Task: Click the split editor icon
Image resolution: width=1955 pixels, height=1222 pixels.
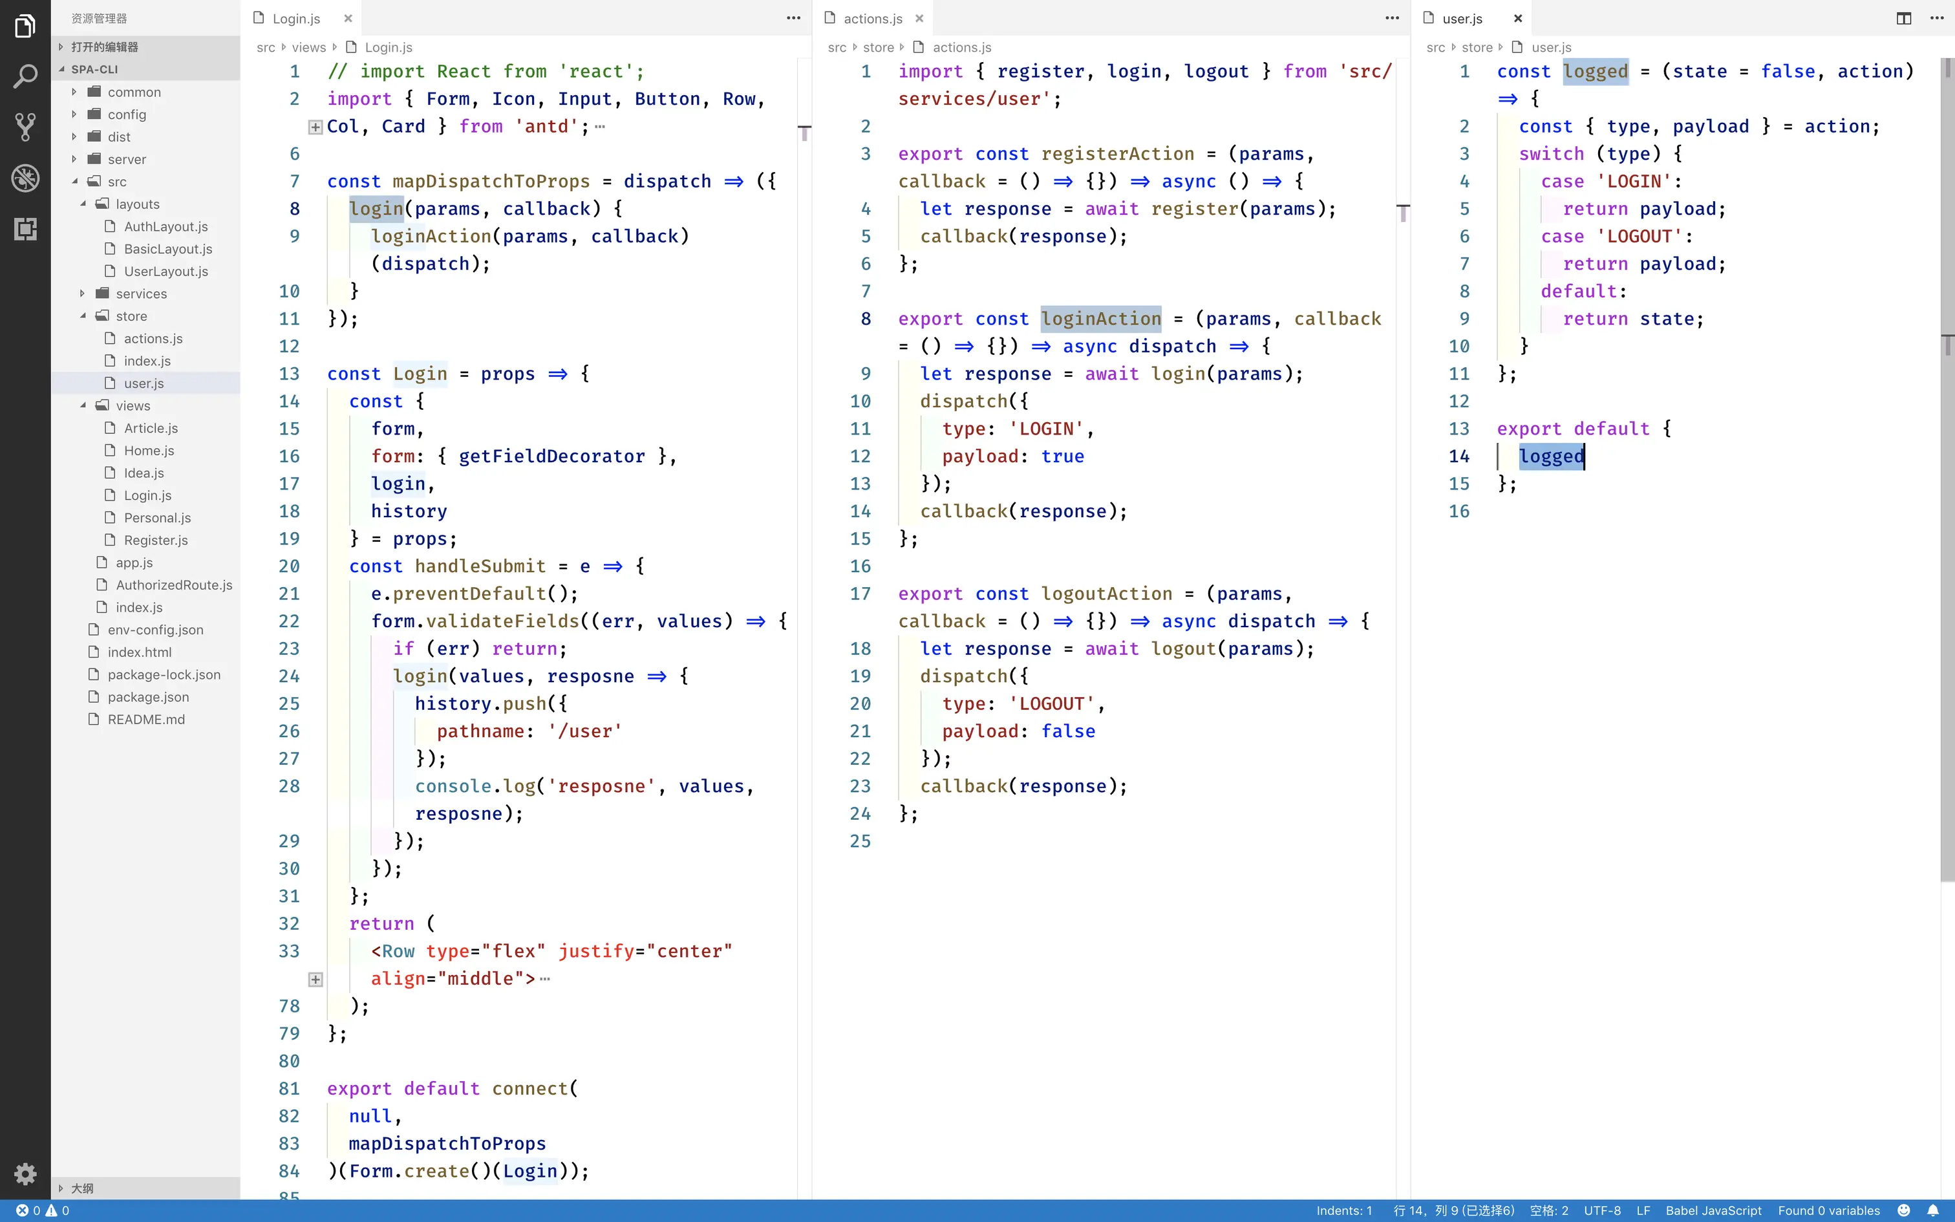Action: [x=1903, y=18]
